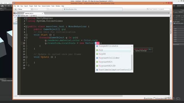184x103 pixels.
Task: Click the RaycastCollider class icon
Action: click(97, 58)
